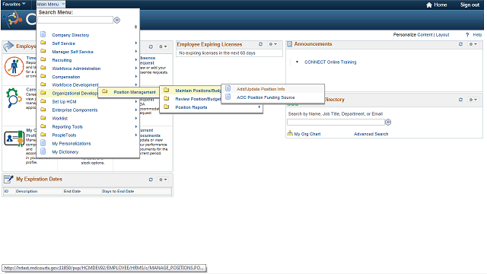
Task: Refresh the Employee Expiring Licenses pagelet
Action: pos(260,44)
